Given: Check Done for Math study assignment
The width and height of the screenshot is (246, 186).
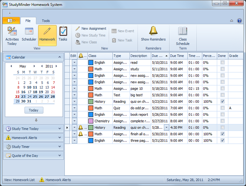Looking at the screenshot, I should [222, 69].
